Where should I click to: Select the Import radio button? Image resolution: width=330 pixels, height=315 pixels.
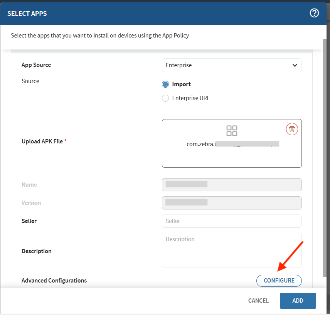tap(165, 84)
